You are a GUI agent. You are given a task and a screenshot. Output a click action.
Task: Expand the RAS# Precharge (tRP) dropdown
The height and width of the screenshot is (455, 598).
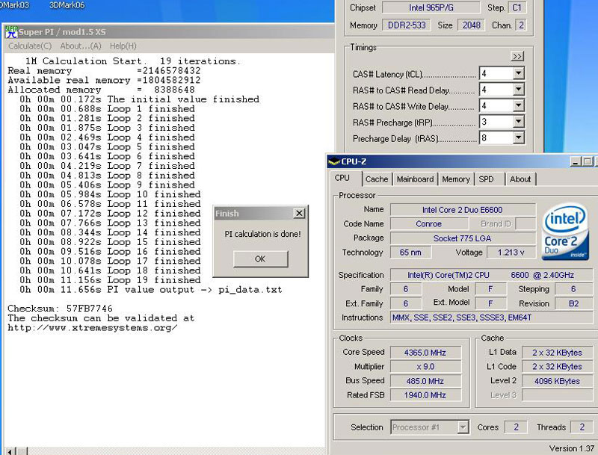coord(518,122)
